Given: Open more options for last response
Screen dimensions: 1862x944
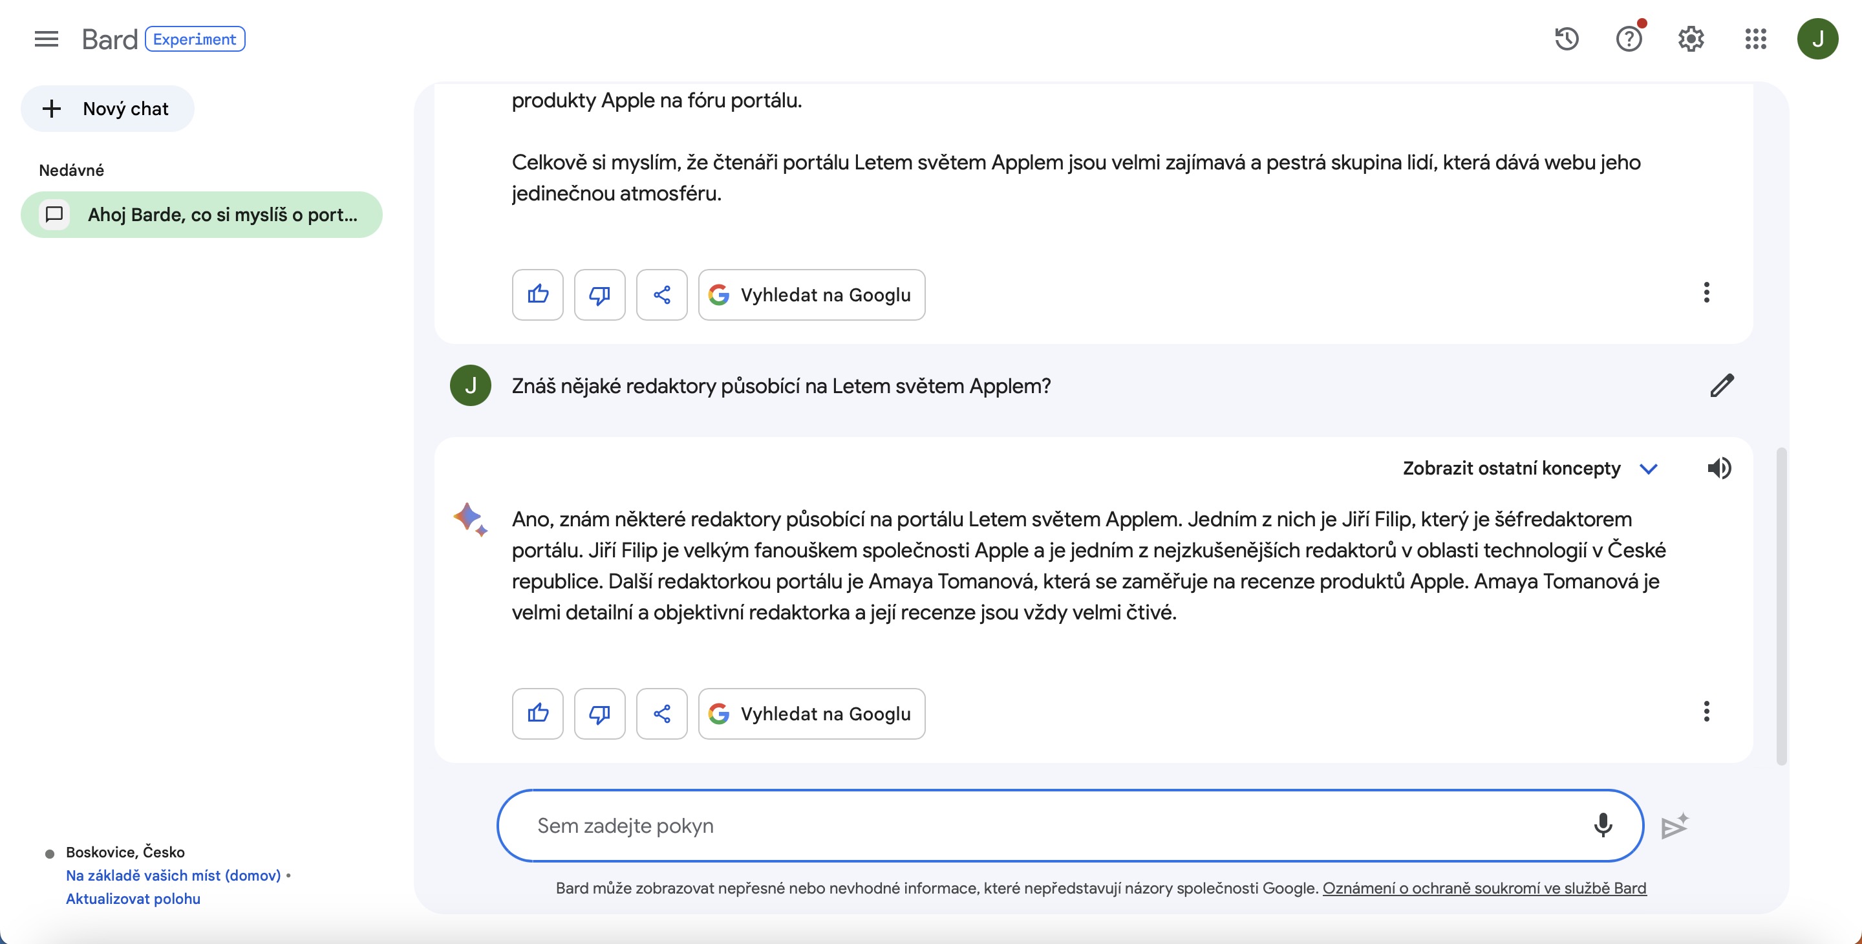Looking at the screenshot, I should 1706,711.
